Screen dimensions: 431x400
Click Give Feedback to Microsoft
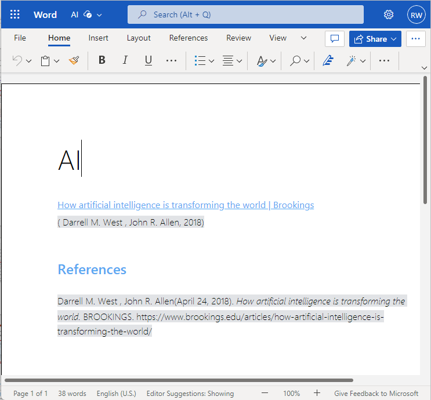coord(376,394)
